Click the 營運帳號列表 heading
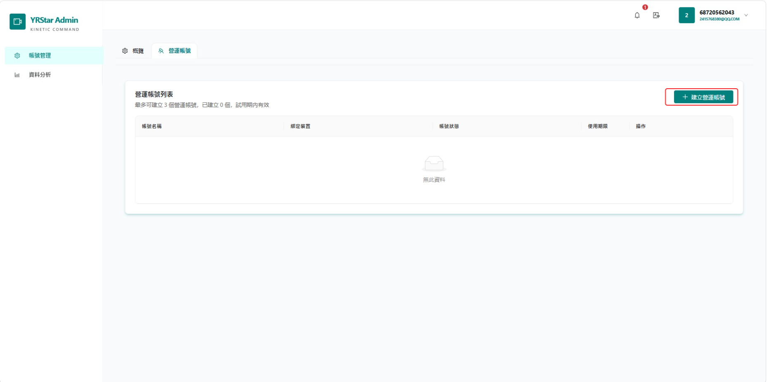This screenshot has height=382, width=767. click(x=154, y=94)
